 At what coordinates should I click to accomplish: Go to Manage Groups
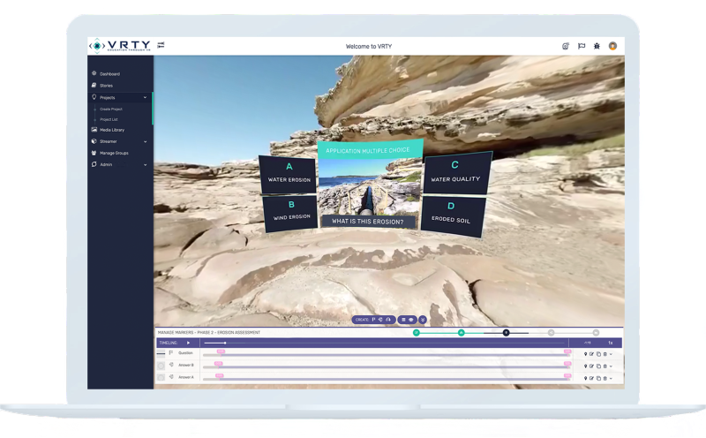(x=115, y=153)
